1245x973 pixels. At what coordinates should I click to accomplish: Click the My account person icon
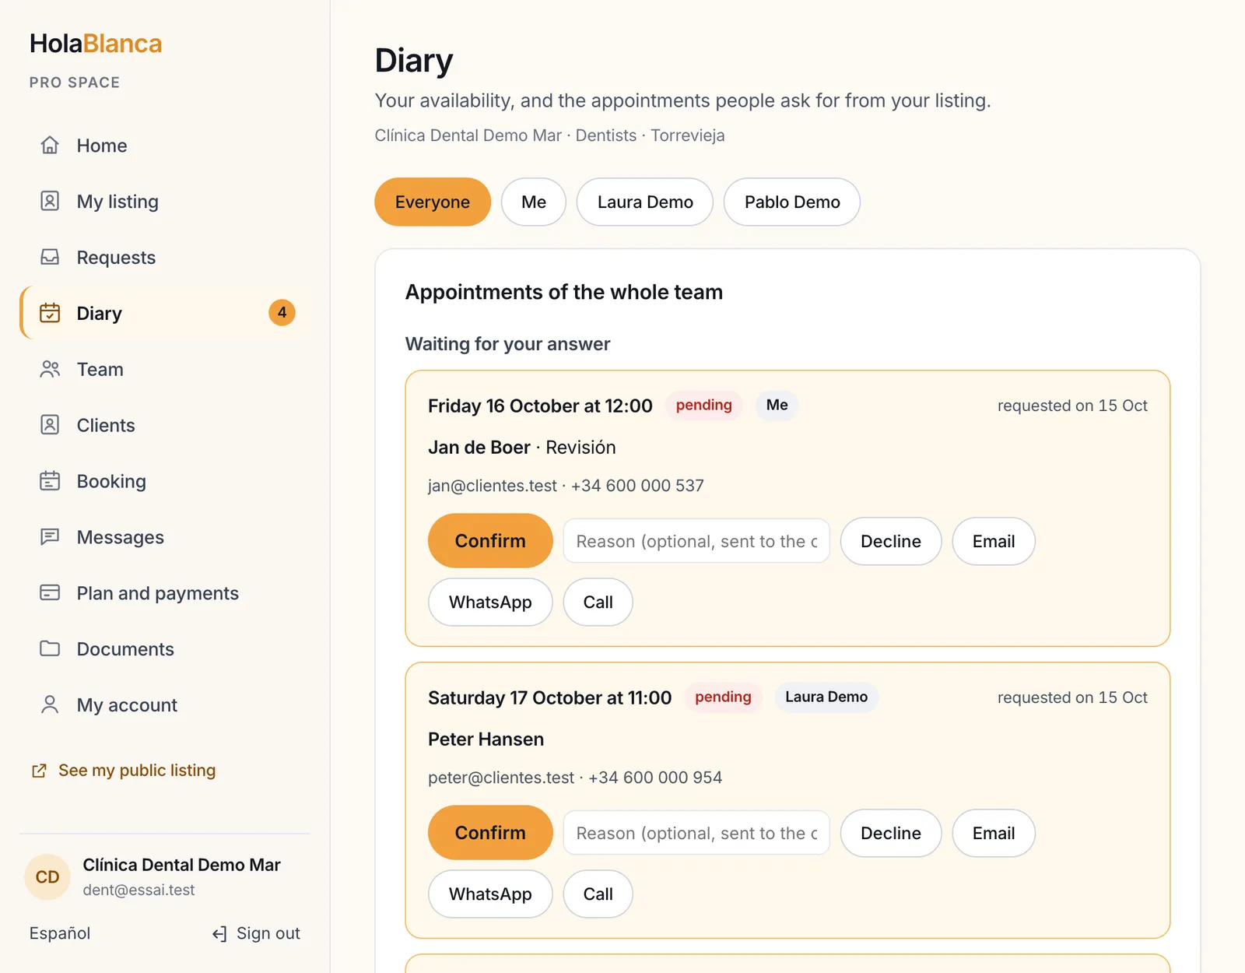(x=50, y=705)
